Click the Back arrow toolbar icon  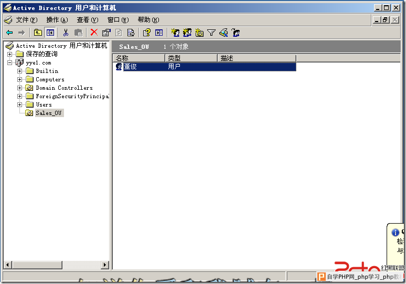(x=9, y=33)
